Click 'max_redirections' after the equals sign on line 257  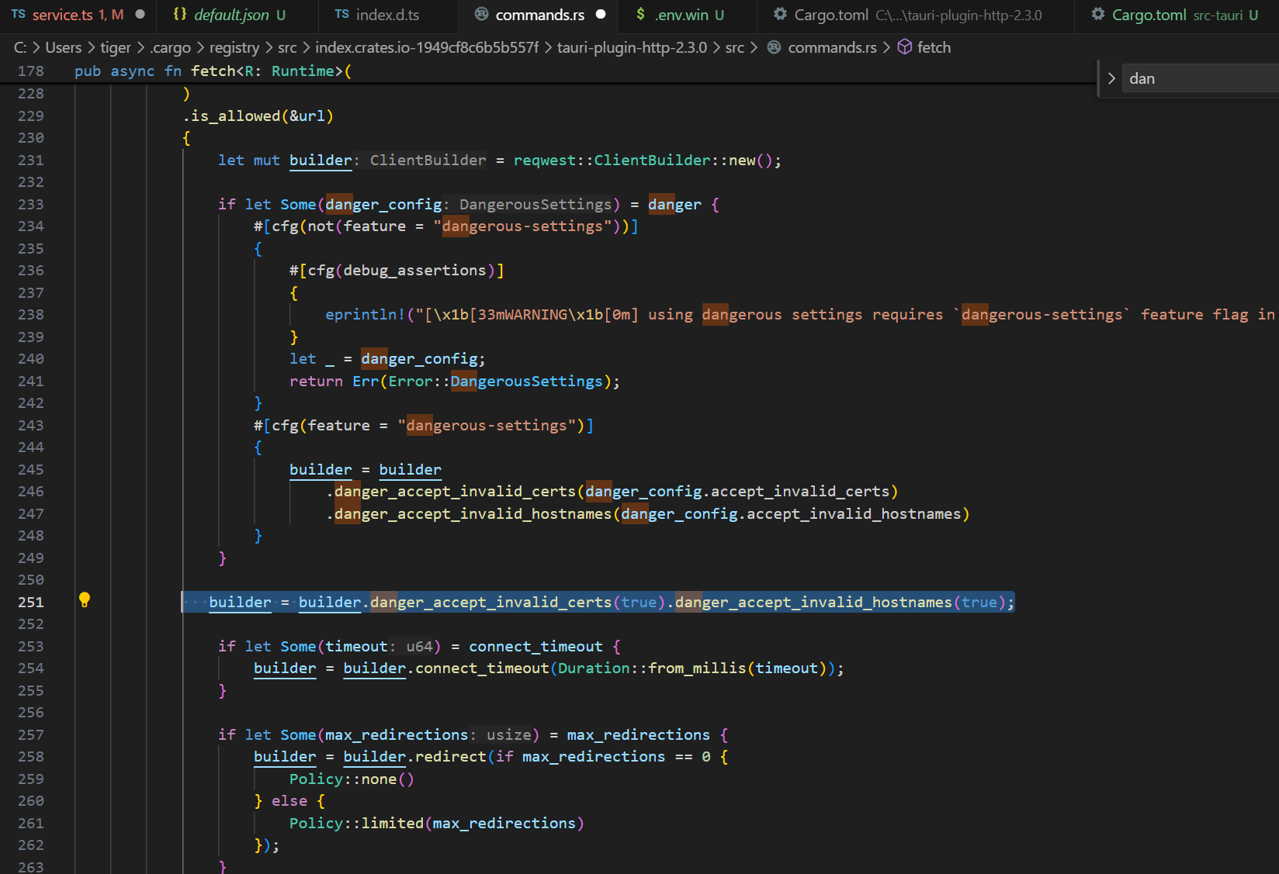point(638,734)
